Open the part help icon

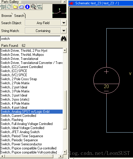click(39, 7)
